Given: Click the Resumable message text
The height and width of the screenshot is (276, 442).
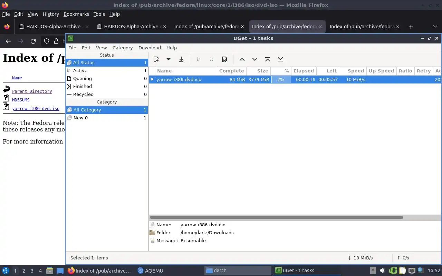Looking at the screenshot, I should 193,240.
